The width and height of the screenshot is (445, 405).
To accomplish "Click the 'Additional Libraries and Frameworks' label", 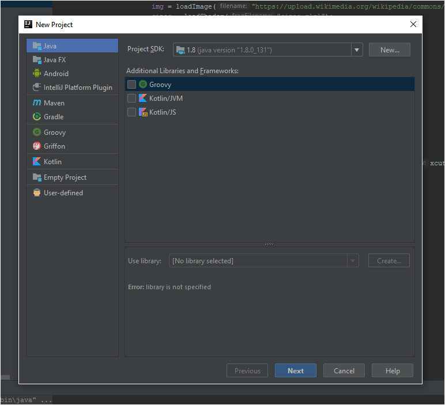I will click(182, 71).
